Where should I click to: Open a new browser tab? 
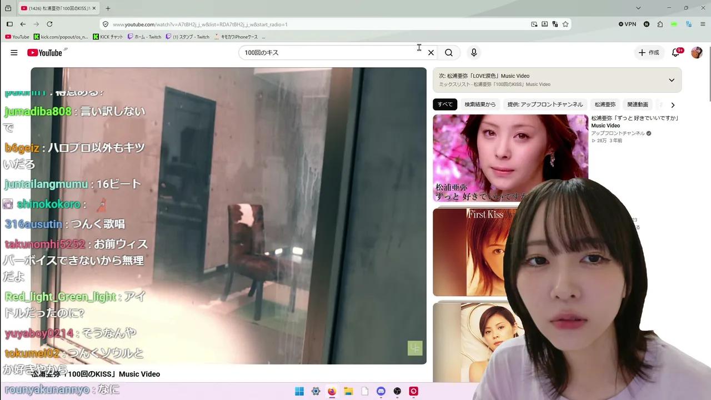108,8
